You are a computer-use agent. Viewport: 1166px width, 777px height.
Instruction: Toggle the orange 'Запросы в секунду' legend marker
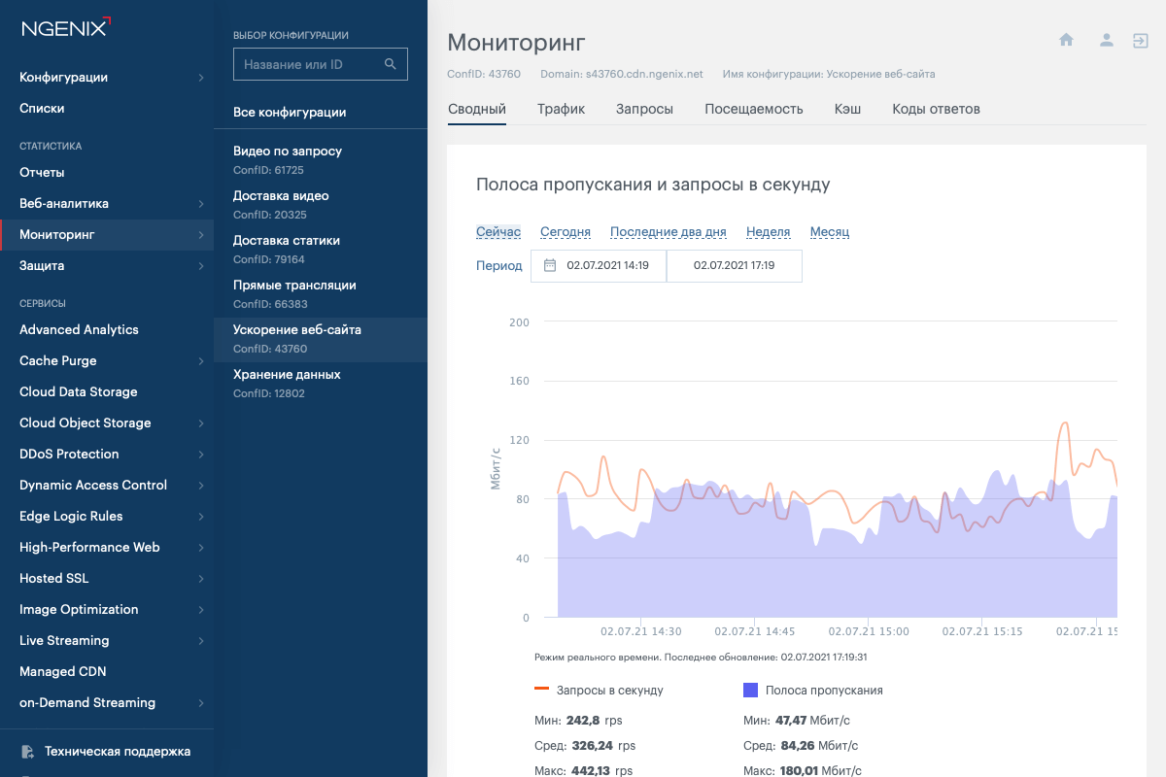point(542,690)
